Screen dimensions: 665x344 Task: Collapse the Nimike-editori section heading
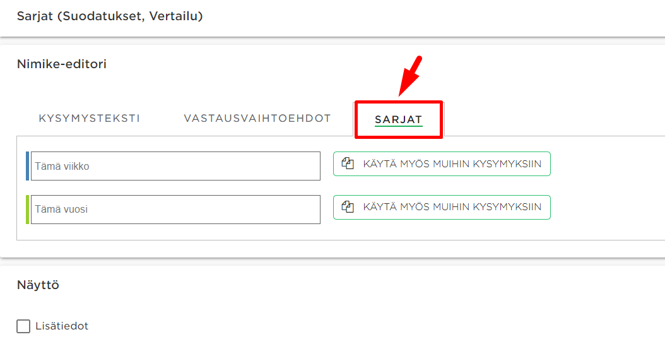point(61,64)
